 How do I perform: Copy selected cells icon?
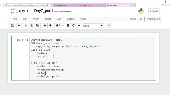[x=32, y=26]
